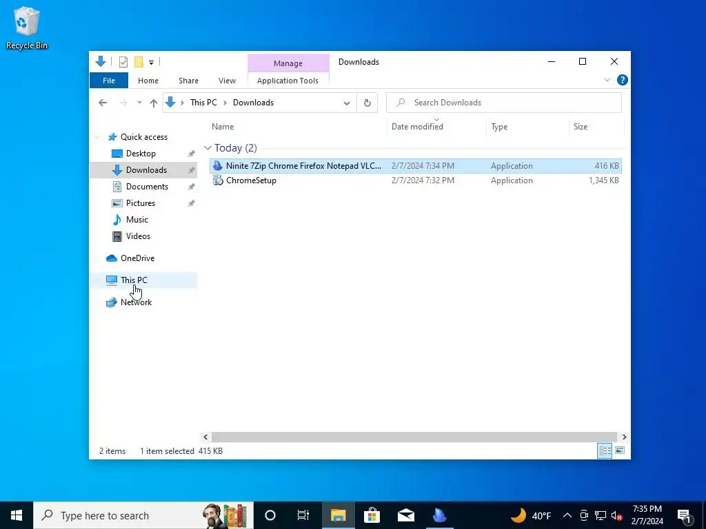Click the New folder icon in quick access toolbar
The width and height of the screenshot is (706, 529).
[x=139, y=62]
